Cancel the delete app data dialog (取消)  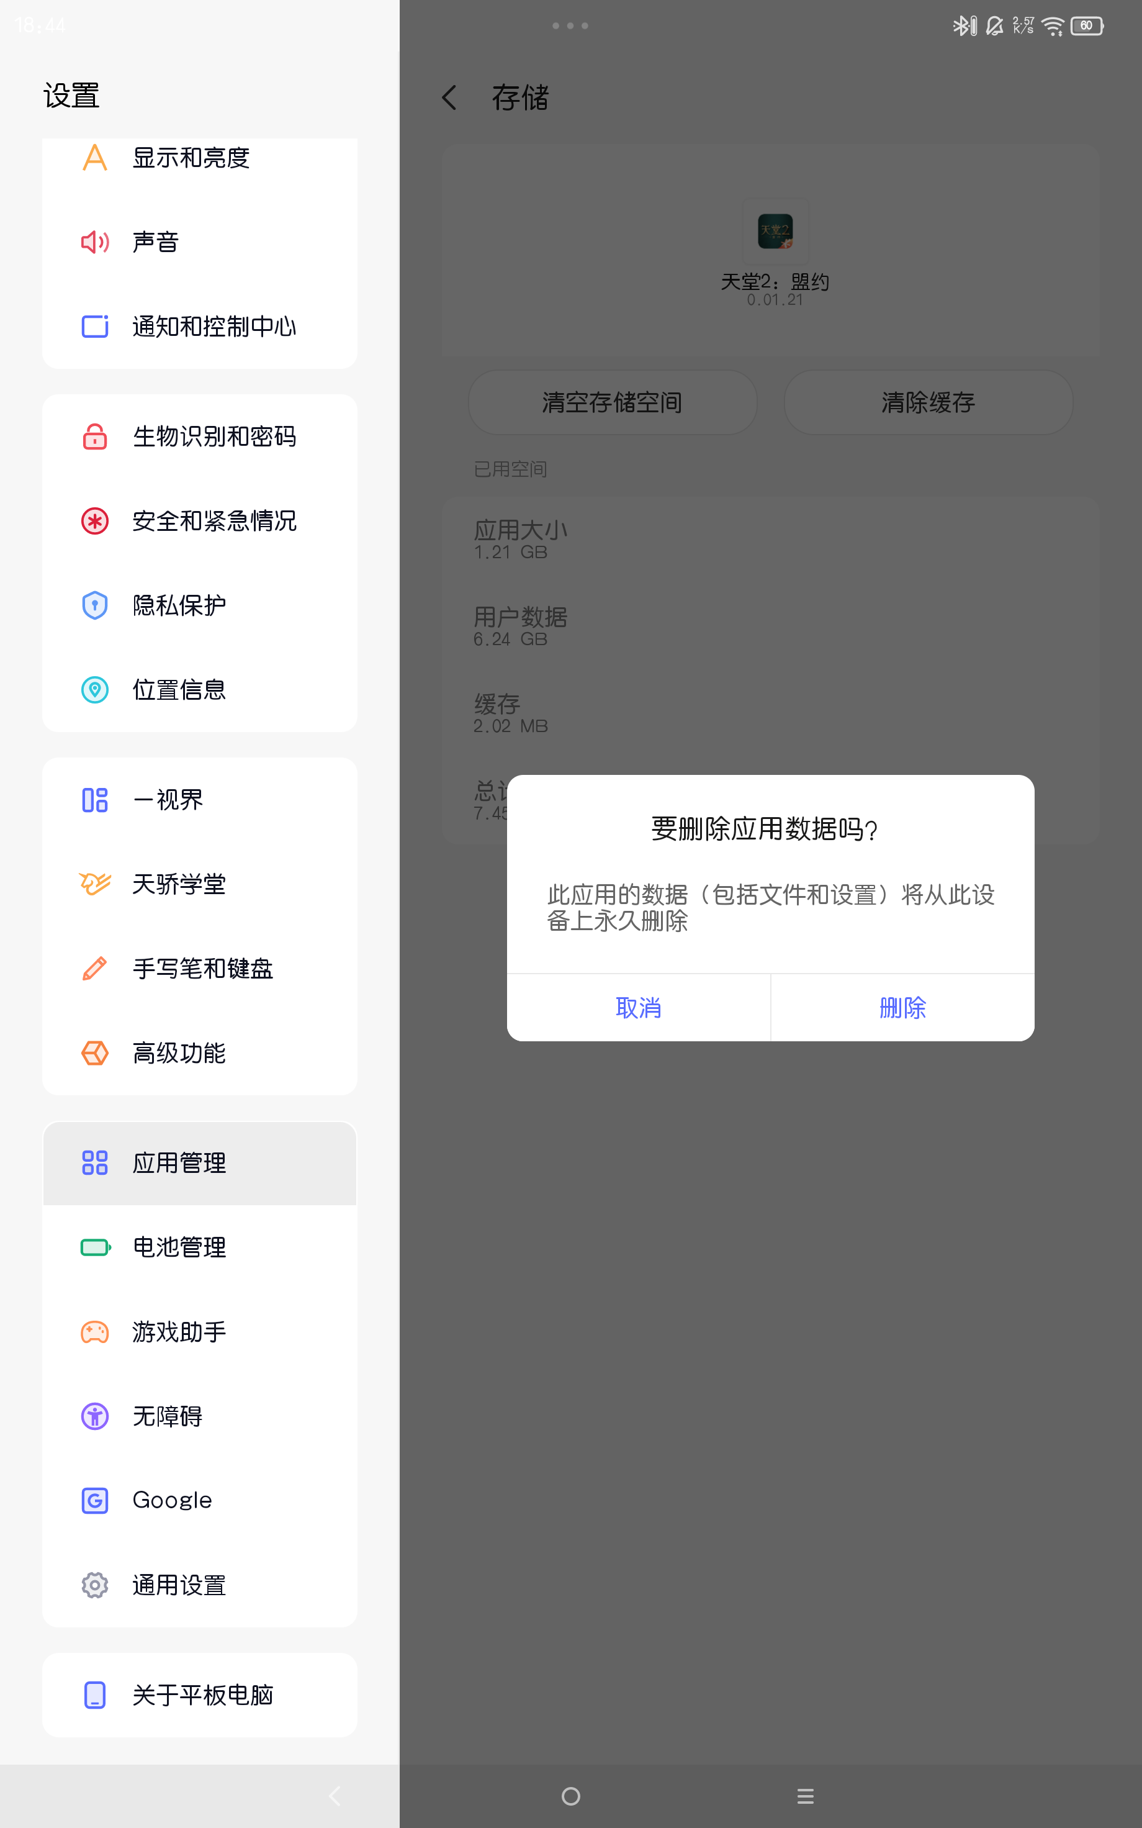638,1008
